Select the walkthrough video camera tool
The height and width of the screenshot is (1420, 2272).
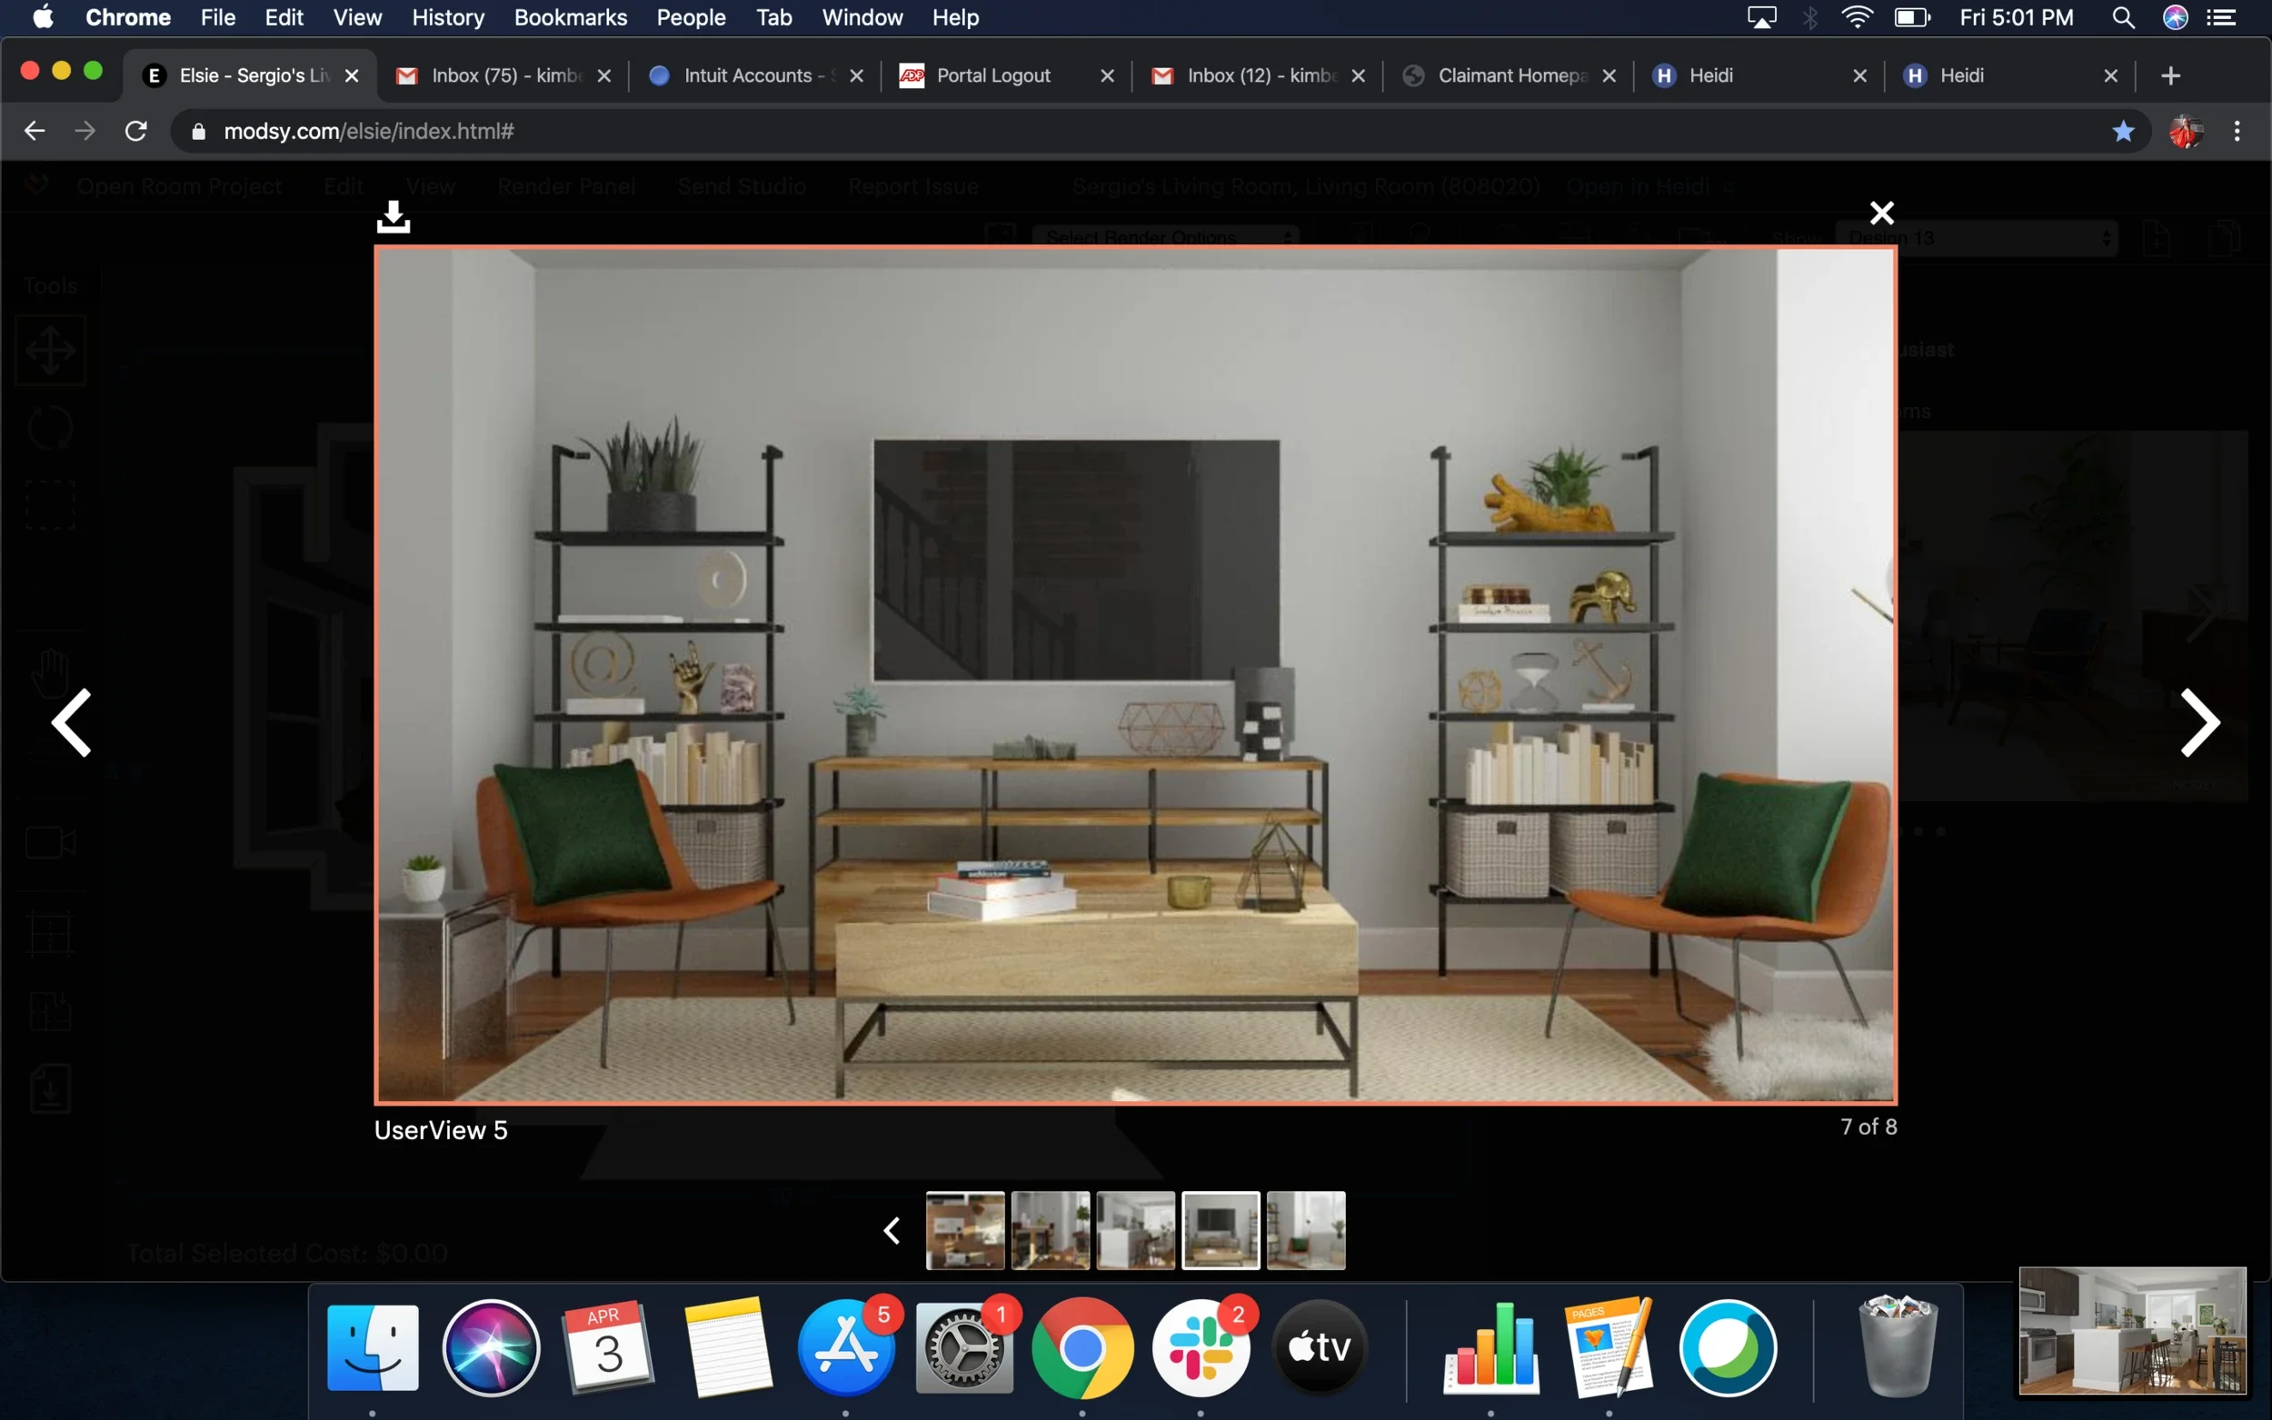coord(50,842)
